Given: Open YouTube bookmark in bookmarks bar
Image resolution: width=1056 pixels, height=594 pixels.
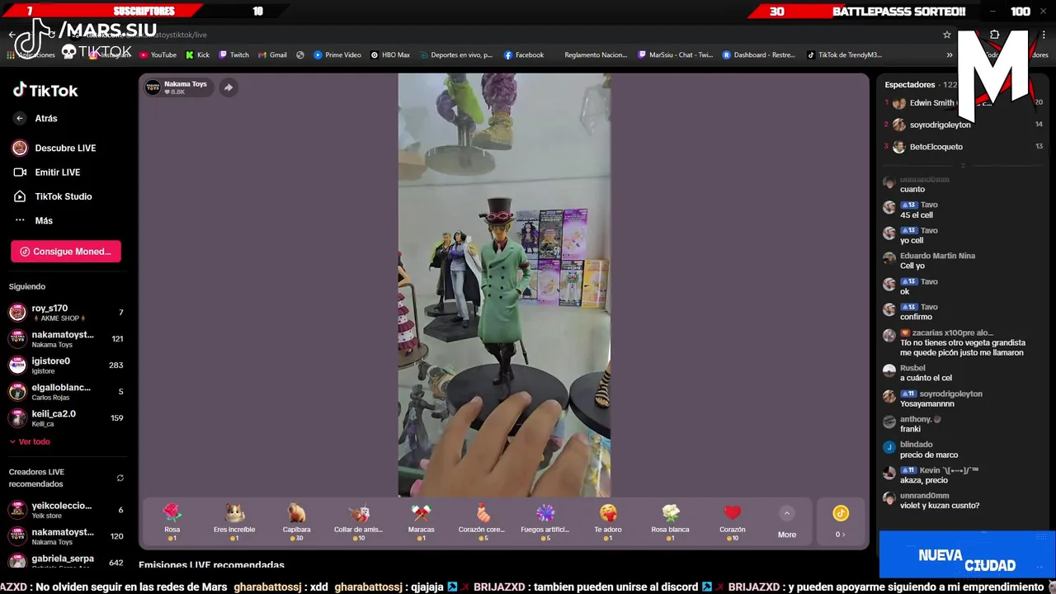Looking at the screenshot, I should 158,55.
